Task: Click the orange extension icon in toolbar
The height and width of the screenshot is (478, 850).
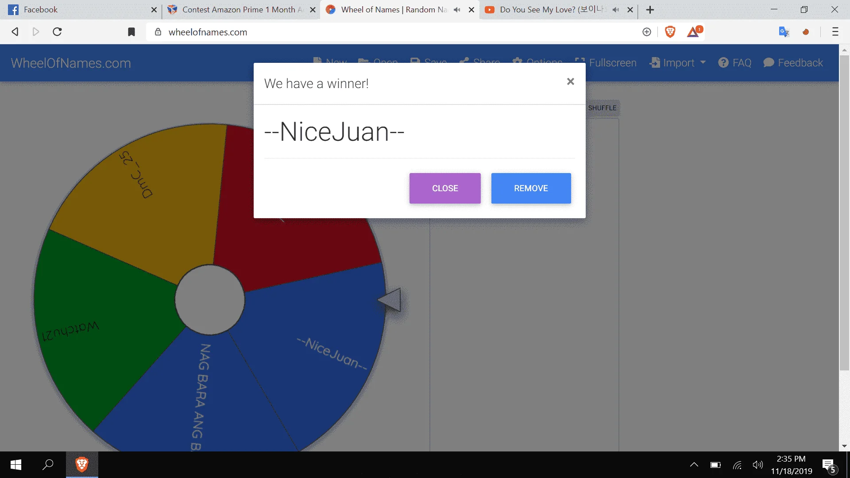Action: [806, 32]
